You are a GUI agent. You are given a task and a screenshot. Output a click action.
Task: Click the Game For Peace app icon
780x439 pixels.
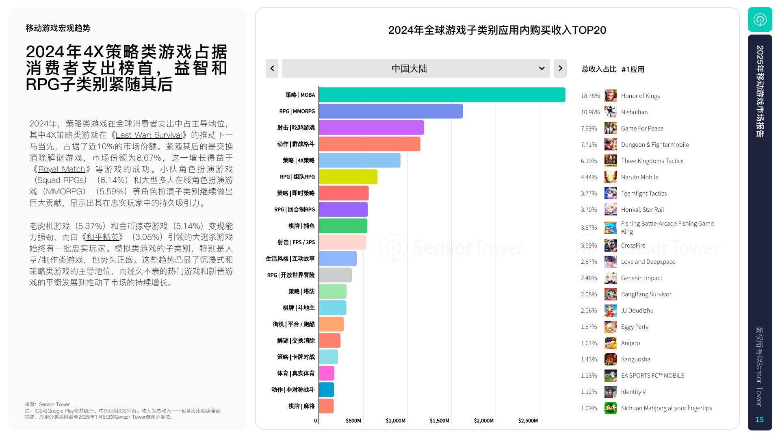click(610, 128)
